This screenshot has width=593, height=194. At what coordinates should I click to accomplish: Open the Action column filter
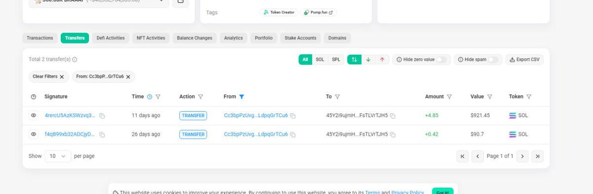201,97
